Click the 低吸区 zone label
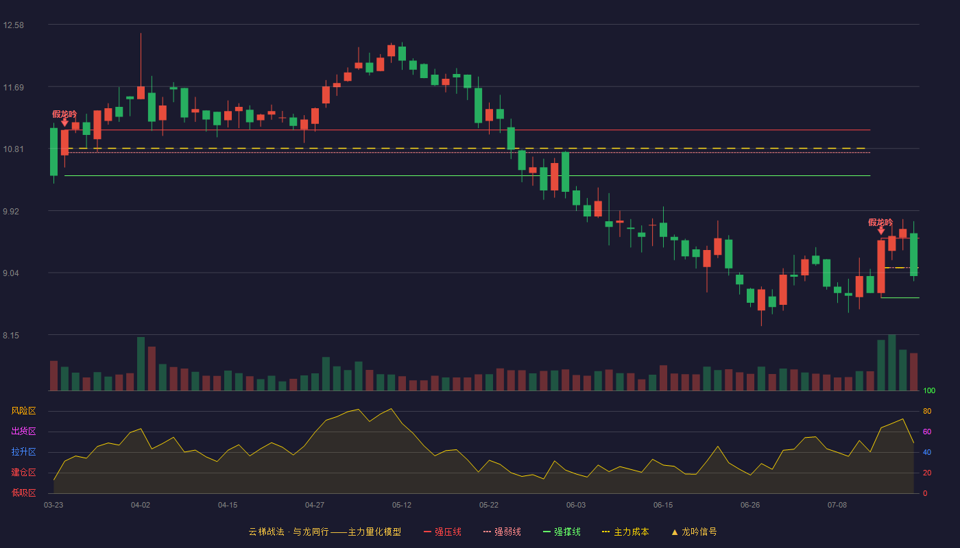This screenshot has height=548, width=960. pyautogui.click(x=23, y=493)
